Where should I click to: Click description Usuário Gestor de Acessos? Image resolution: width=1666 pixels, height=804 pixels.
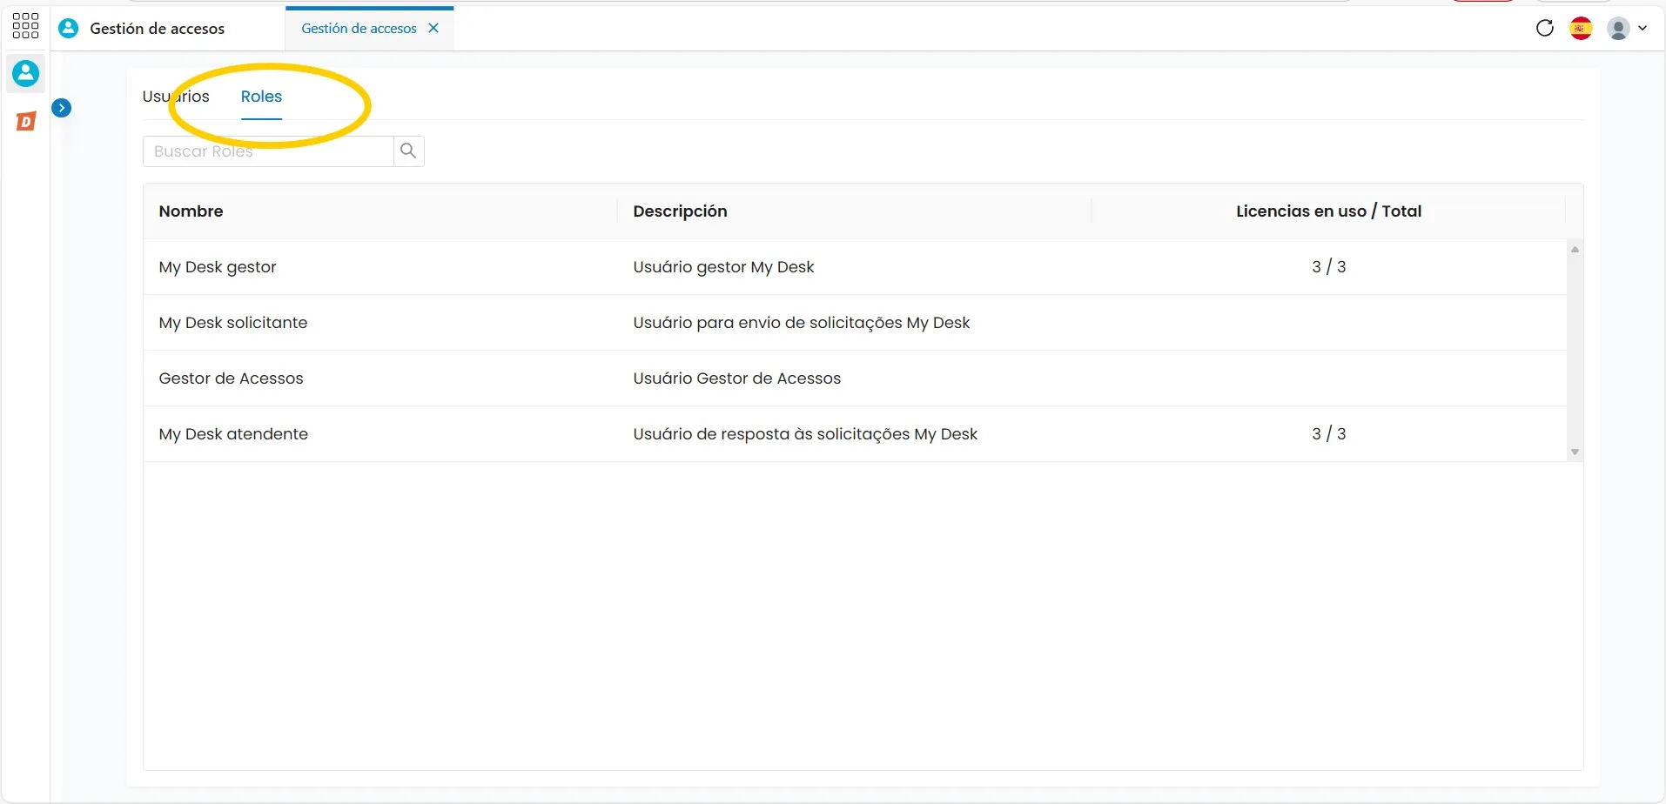tap(736, 379)
